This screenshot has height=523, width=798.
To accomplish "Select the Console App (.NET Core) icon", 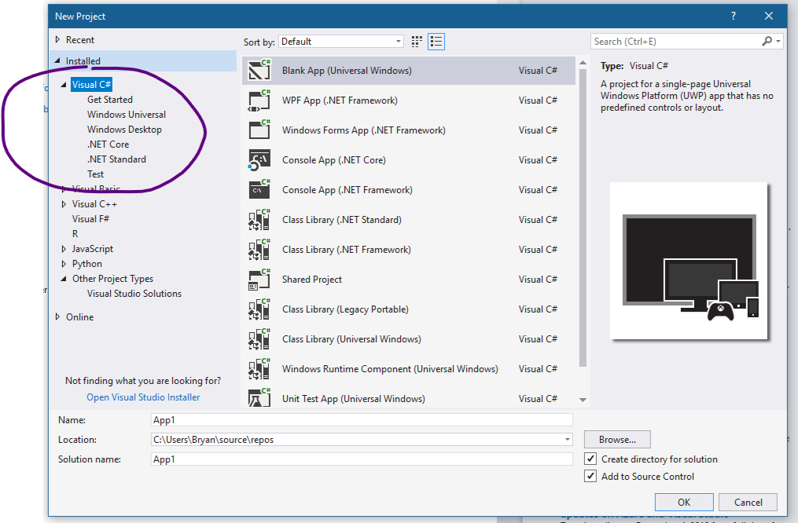I will pos(259,160).
